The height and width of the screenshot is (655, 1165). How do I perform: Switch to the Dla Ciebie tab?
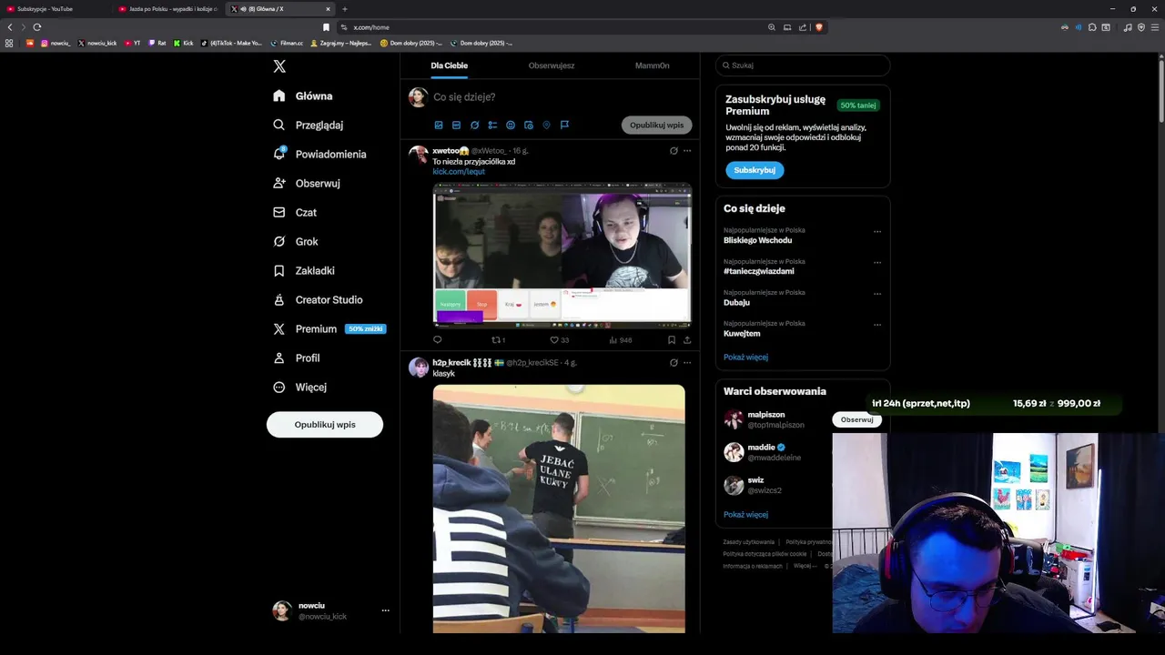point(450,65)
